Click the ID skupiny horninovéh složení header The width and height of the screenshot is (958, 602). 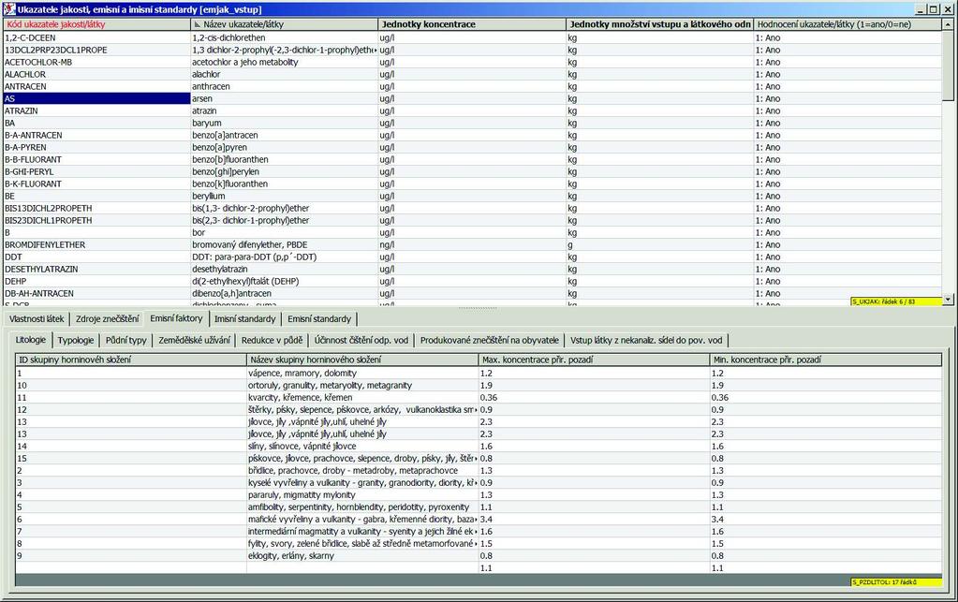tap(131, 360)
